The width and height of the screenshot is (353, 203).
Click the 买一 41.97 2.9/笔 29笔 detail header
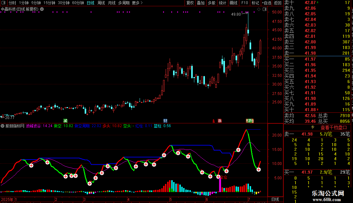click(x=317, y=172)
